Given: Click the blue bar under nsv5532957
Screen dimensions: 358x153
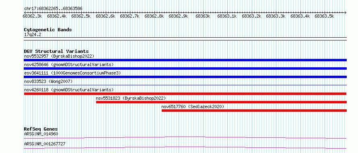Looking at the screenshot, I should coord(185,60).
